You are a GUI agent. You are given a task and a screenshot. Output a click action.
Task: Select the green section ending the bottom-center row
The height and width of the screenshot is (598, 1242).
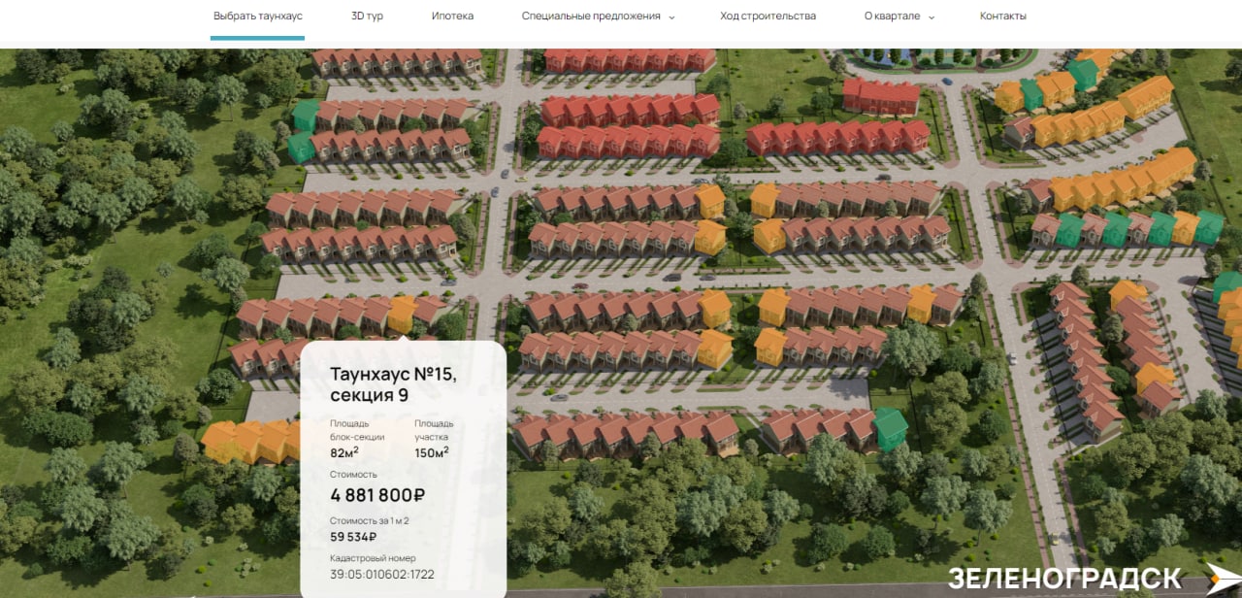tap(890, 428)
